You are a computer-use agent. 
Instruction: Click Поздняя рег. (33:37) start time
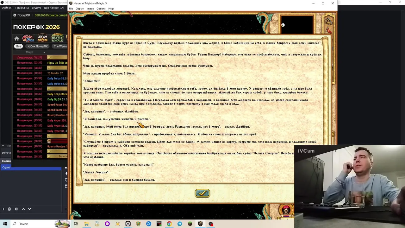point(29,136)
